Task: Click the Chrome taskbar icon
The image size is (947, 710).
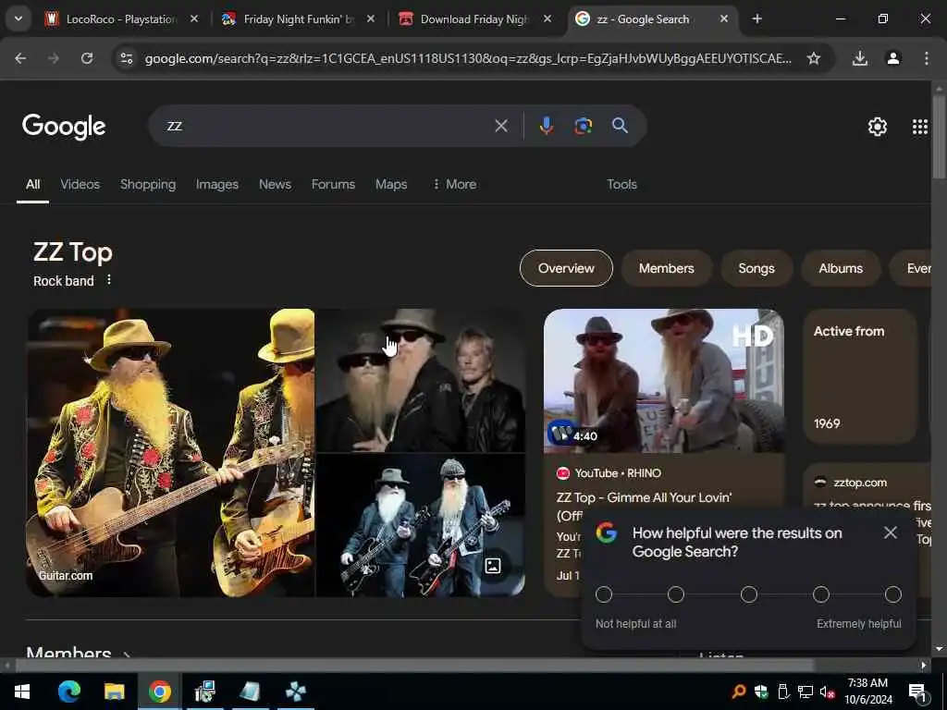Action: (x=159, y=692)
